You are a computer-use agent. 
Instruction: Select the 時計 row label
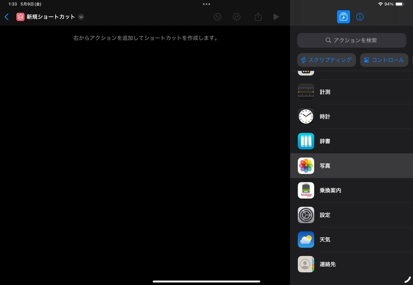click(x=325, y=116)
